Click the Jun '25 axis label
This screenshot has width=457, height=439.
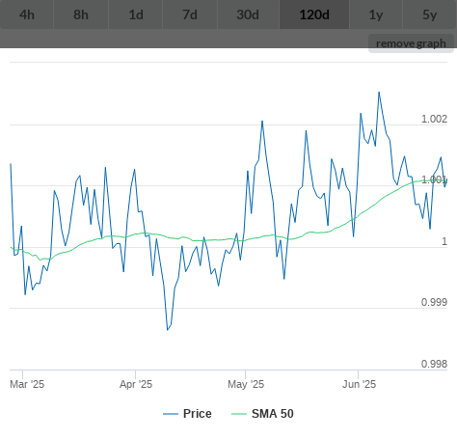pyautogui.click(x=359, y=384)
